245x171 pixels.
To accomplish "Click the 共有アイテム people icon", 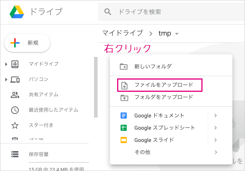I will click(15, 95).
